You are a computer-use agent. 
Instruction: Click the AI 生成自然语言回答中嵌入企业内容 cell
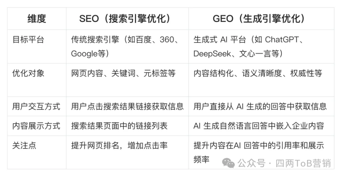pyautogui.click(x=261, y=126)
